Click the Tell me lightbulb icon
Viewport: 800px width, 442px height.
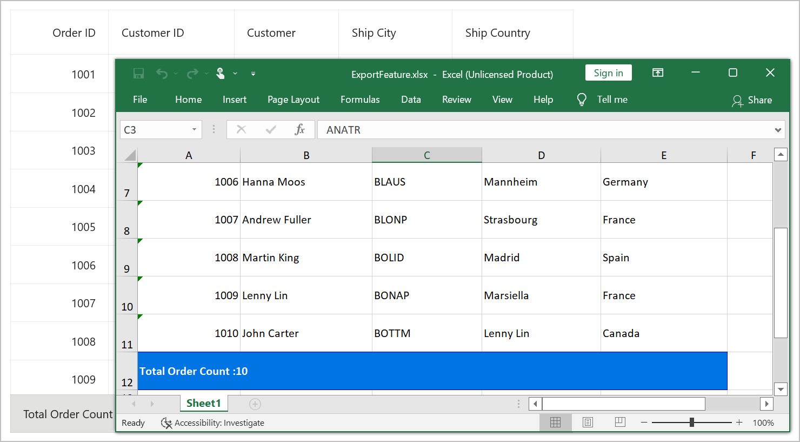[582, 100]
